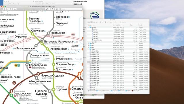Click blue logo in background document window
The width and height of the screenshot is (184, 104).
click(95, 15)
